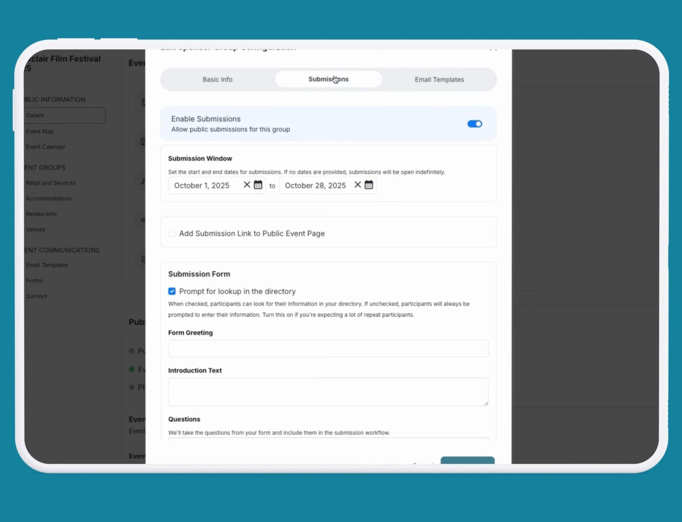The width and height of the screenshot is (682, 522).
Task: Click the Form Greeting label
Action: [191, 332]
